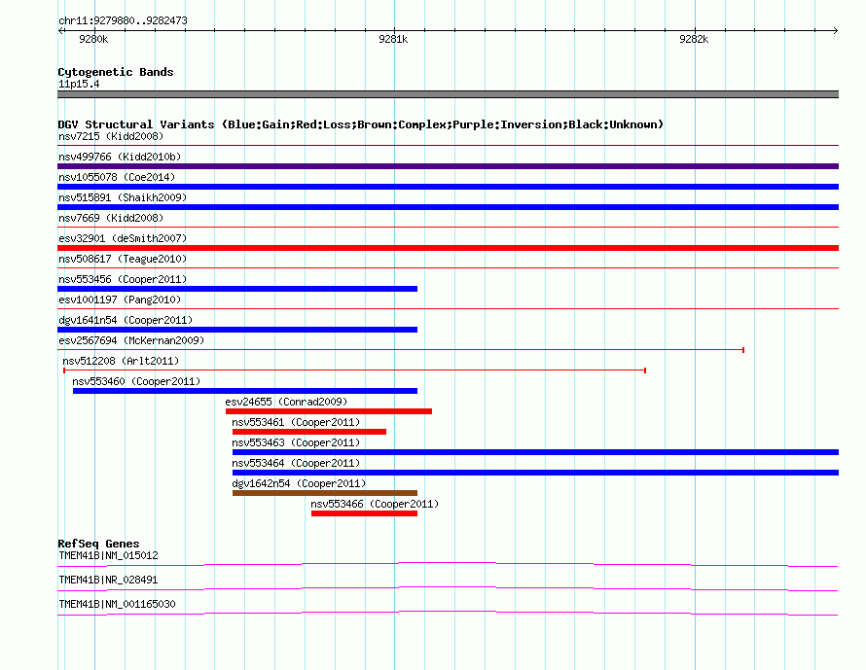Click the blue nsv553463 (Cooper2011) gain bar
Screen dimensions: 866x670
536,452
